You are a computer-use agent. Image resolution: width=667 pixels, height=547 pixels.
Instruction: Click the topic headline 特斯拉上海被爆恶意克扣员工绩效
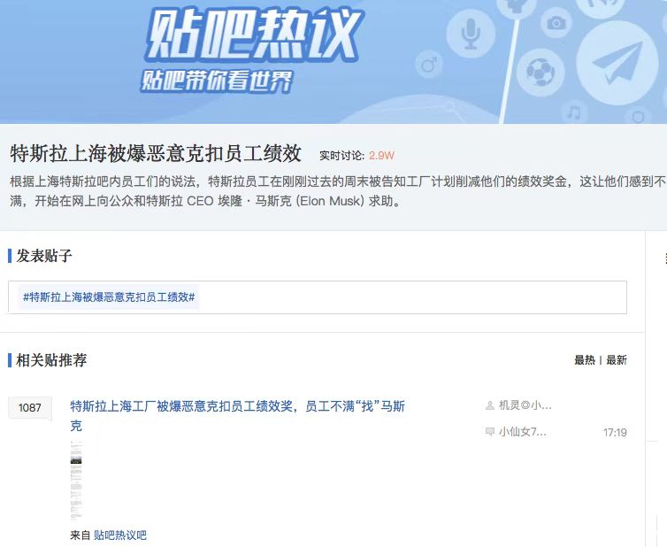156,154
